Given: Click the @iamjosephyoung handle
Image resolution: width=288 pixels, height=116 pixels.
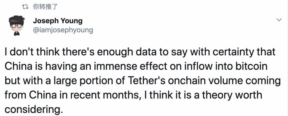Looking at the screenshot, I should (63, 30).
